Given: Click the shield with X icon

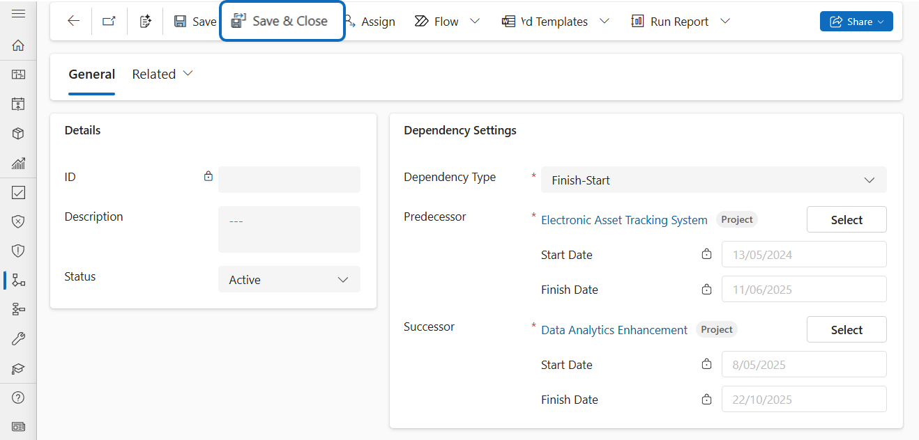Looking at the screenshot, I should (19, 221).
